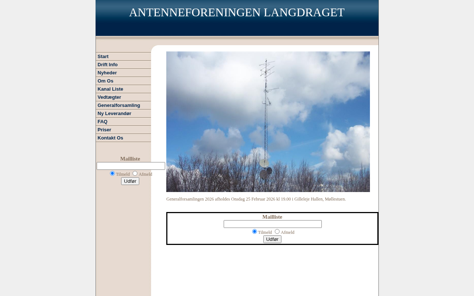Open Kontakt Os page

coord(123,138)
